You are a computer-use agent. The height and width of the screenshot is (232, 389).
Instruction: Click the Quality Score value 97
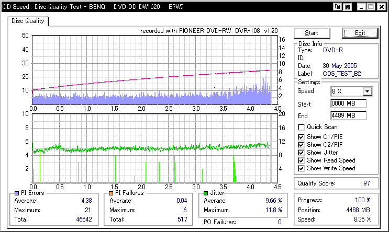tap(366, 183)
